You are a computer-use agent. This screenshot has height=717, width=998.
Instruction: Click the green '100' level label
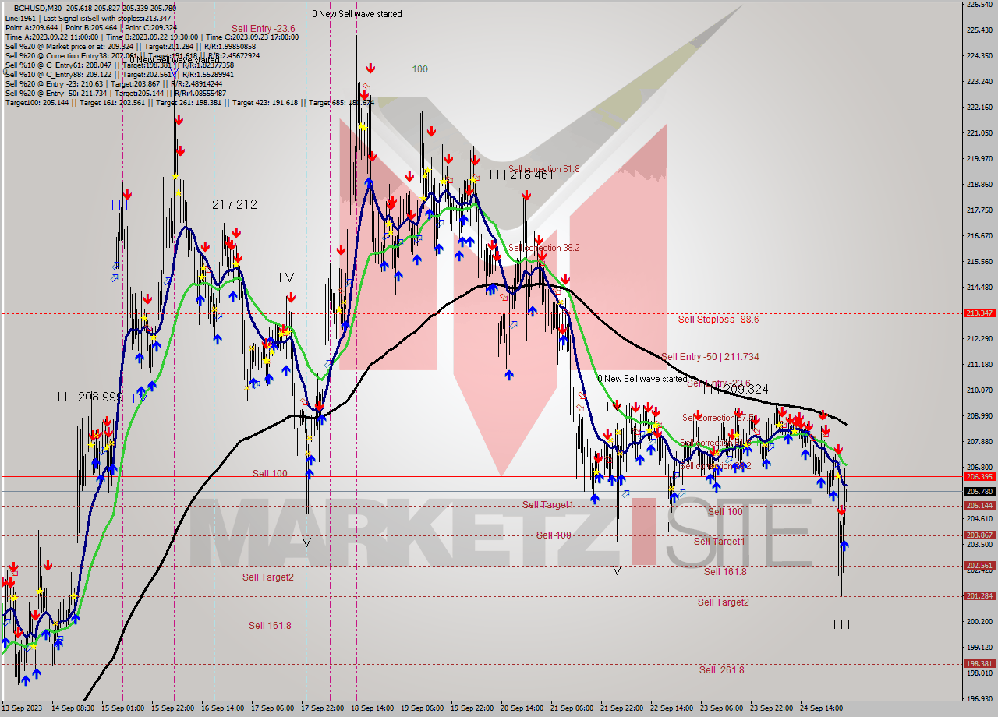419,69
